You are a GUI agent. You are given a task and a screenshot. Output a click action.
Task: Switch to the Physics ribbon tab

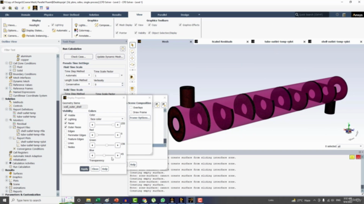(x=48, y=15)
